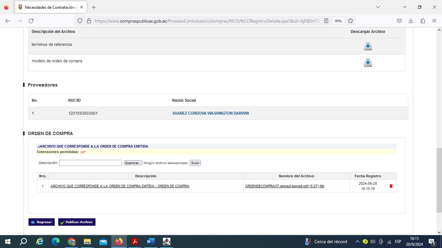
Task: Click the Descripción text input field
Action: point(90,163)
